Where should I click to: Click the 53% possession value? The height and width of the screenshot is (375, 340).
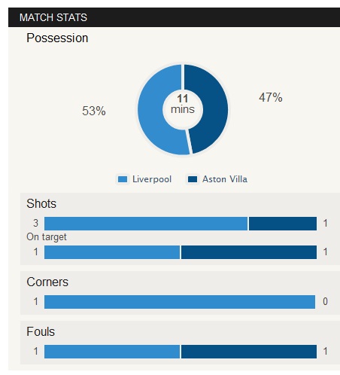click(x=94, y=111)
